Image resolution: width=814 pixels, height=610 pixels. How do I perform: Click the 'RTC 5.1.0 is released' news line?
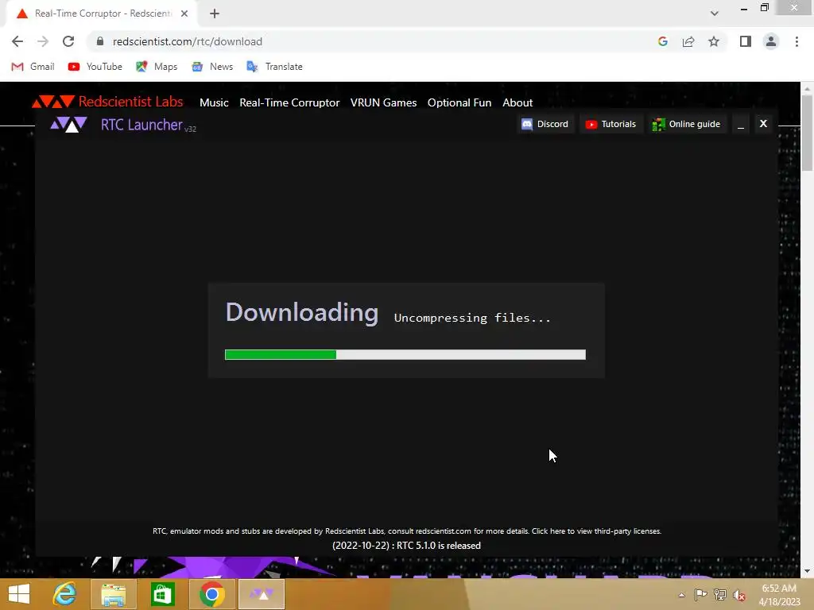[406, 546]
